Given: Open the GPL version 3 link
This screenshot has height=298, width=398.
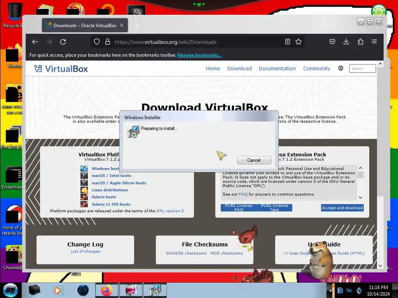Looking at the screenshot, I should (170, 211).
